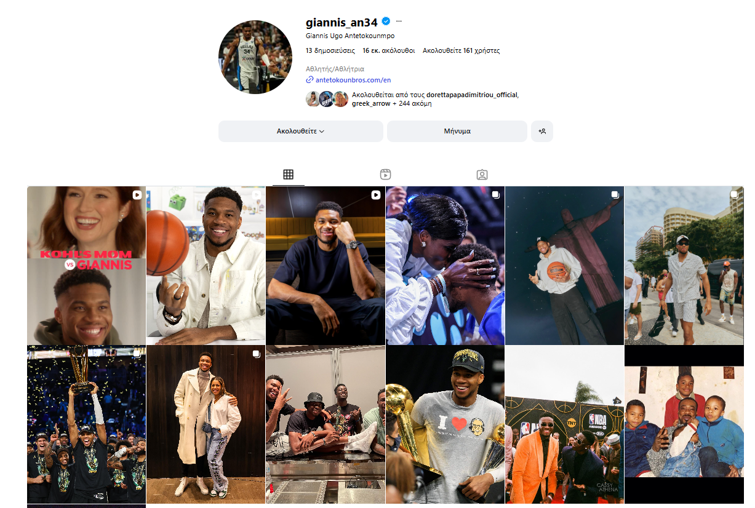Open the spinning basketball white jacket post
755x508 pixels.
(x=206, y=265)
